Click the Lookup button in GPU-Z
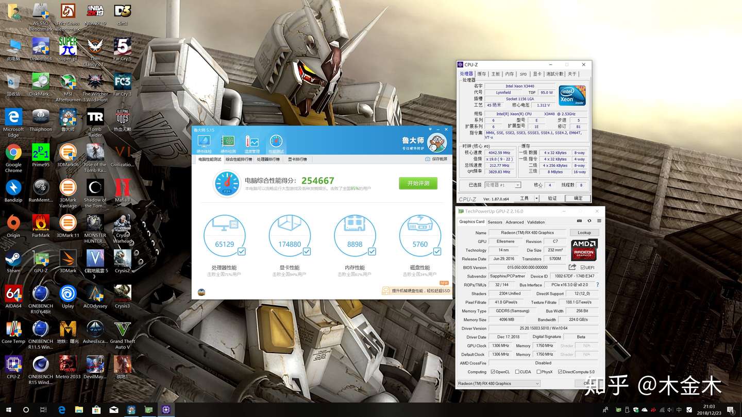Screen dimensions: 742x417 [584, 233]
